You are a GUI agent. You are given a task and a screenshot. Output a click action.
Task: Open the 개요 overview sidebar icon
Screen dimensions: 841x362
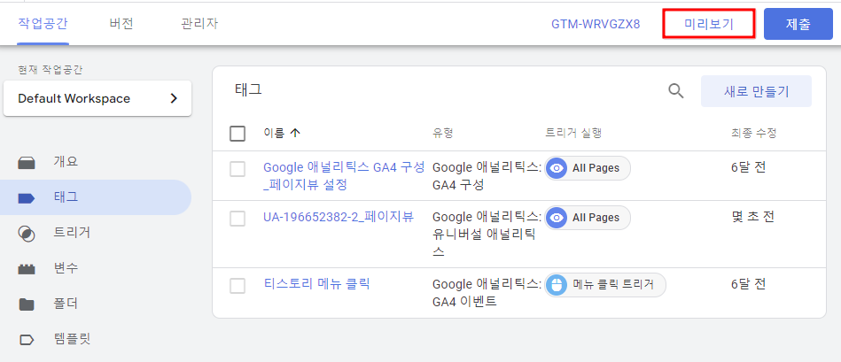[x=27, y=162]
